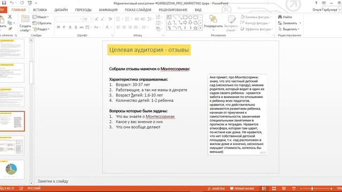Select the rectangle shape in the gallery
342x192 pixels.
[x=185, y=17]
